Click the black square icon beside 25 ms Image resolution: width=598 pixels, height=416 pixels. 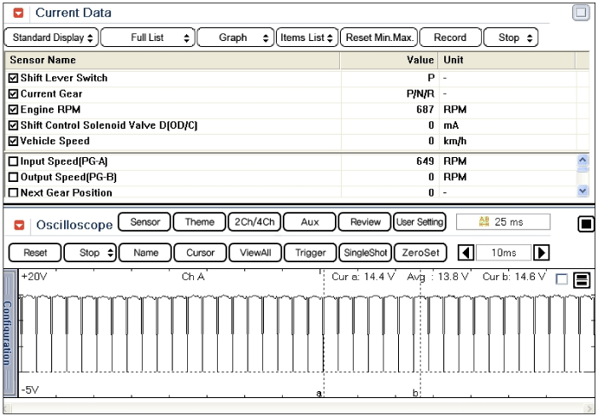586,224
